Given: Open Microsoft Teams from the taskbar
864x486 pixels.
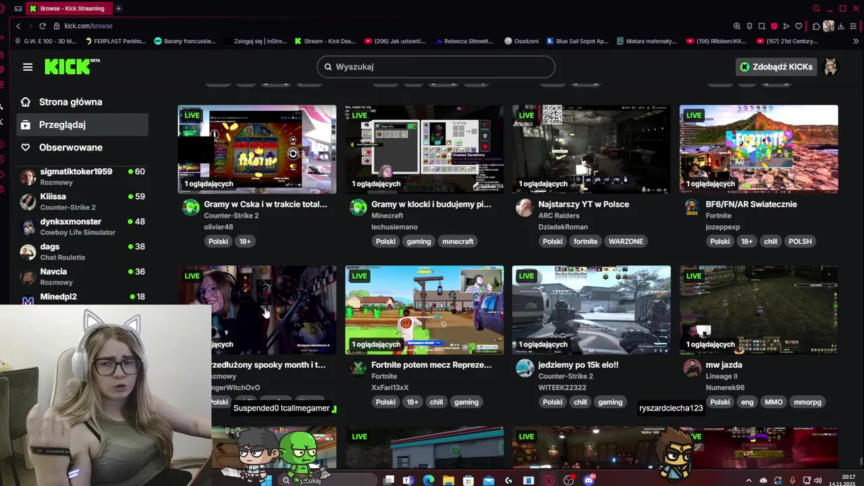Looking at the screenshot, I should coord(408,480).
